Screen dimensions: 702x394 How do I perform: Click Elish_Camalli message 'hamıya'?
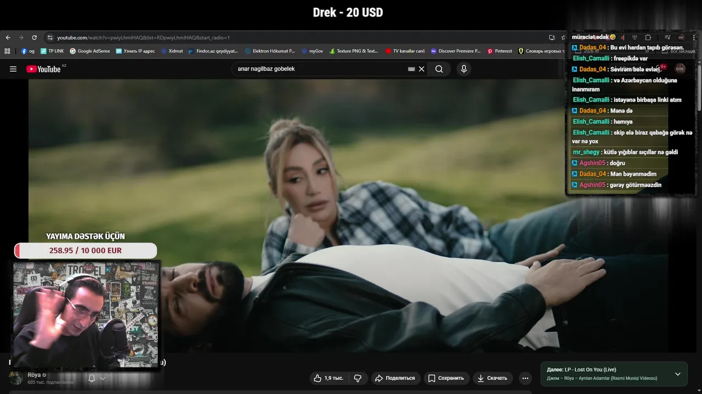click(603, 121)
